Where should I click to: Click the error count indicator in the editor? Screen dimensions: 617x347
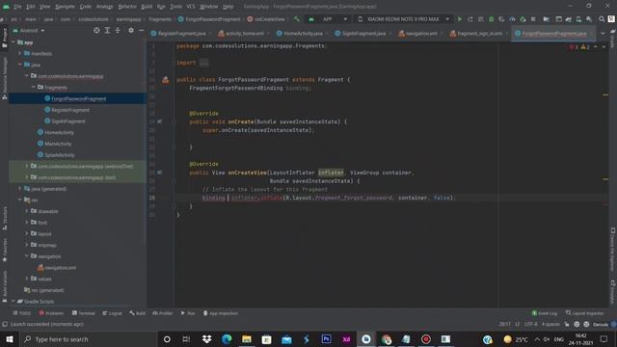pyautogui.click(x=574, y=47)
